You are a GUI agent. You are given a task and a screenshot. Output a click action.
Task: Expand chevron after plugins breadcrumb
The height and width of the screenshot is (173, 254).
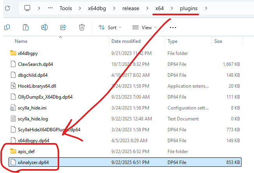(206, 8)
